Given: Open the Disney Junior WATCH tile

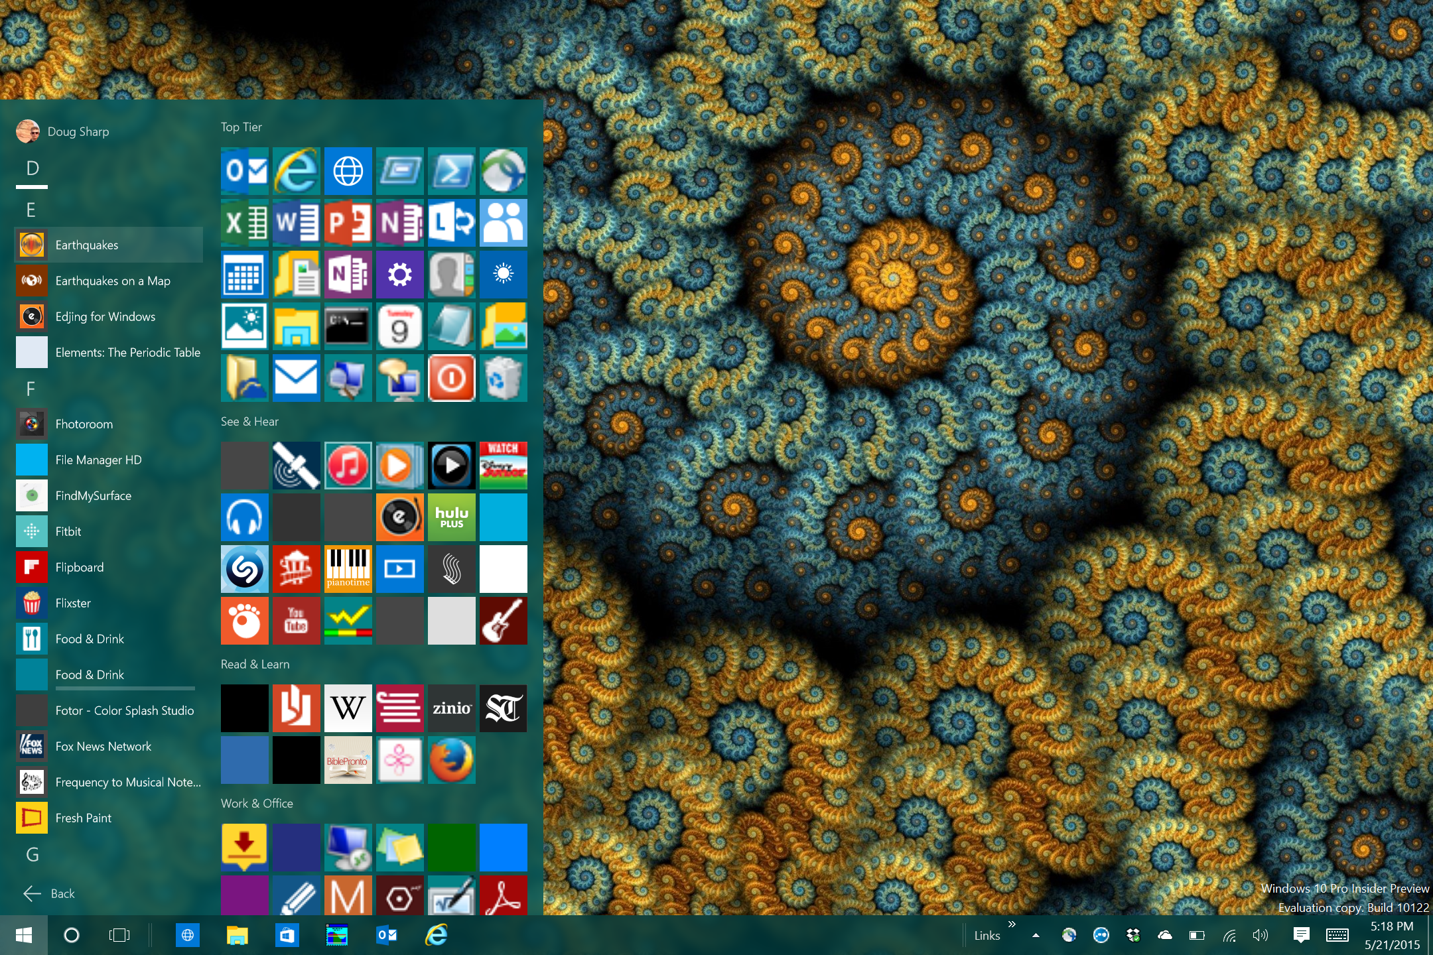Looking at the screenshot, I should [504, 466].
